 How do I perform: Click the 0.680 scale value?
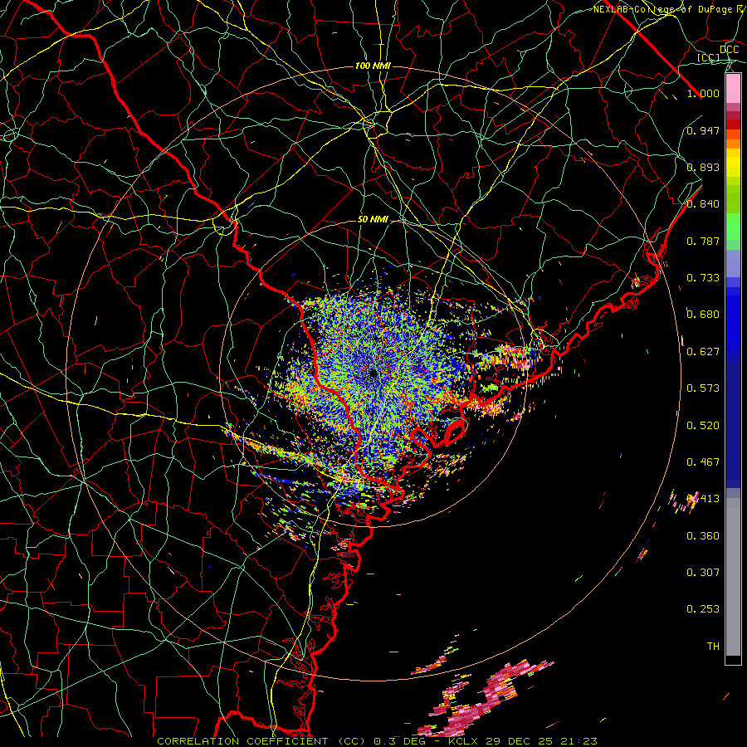pyautogui.click(x=703, y=315)
